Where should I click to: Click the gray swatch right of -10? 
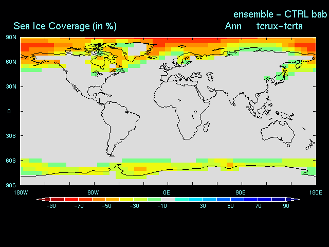click(168, 199)
